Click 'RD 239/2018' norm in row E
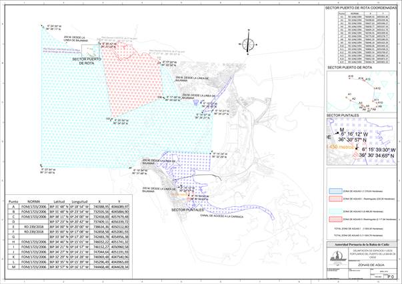 click(34, 227)
